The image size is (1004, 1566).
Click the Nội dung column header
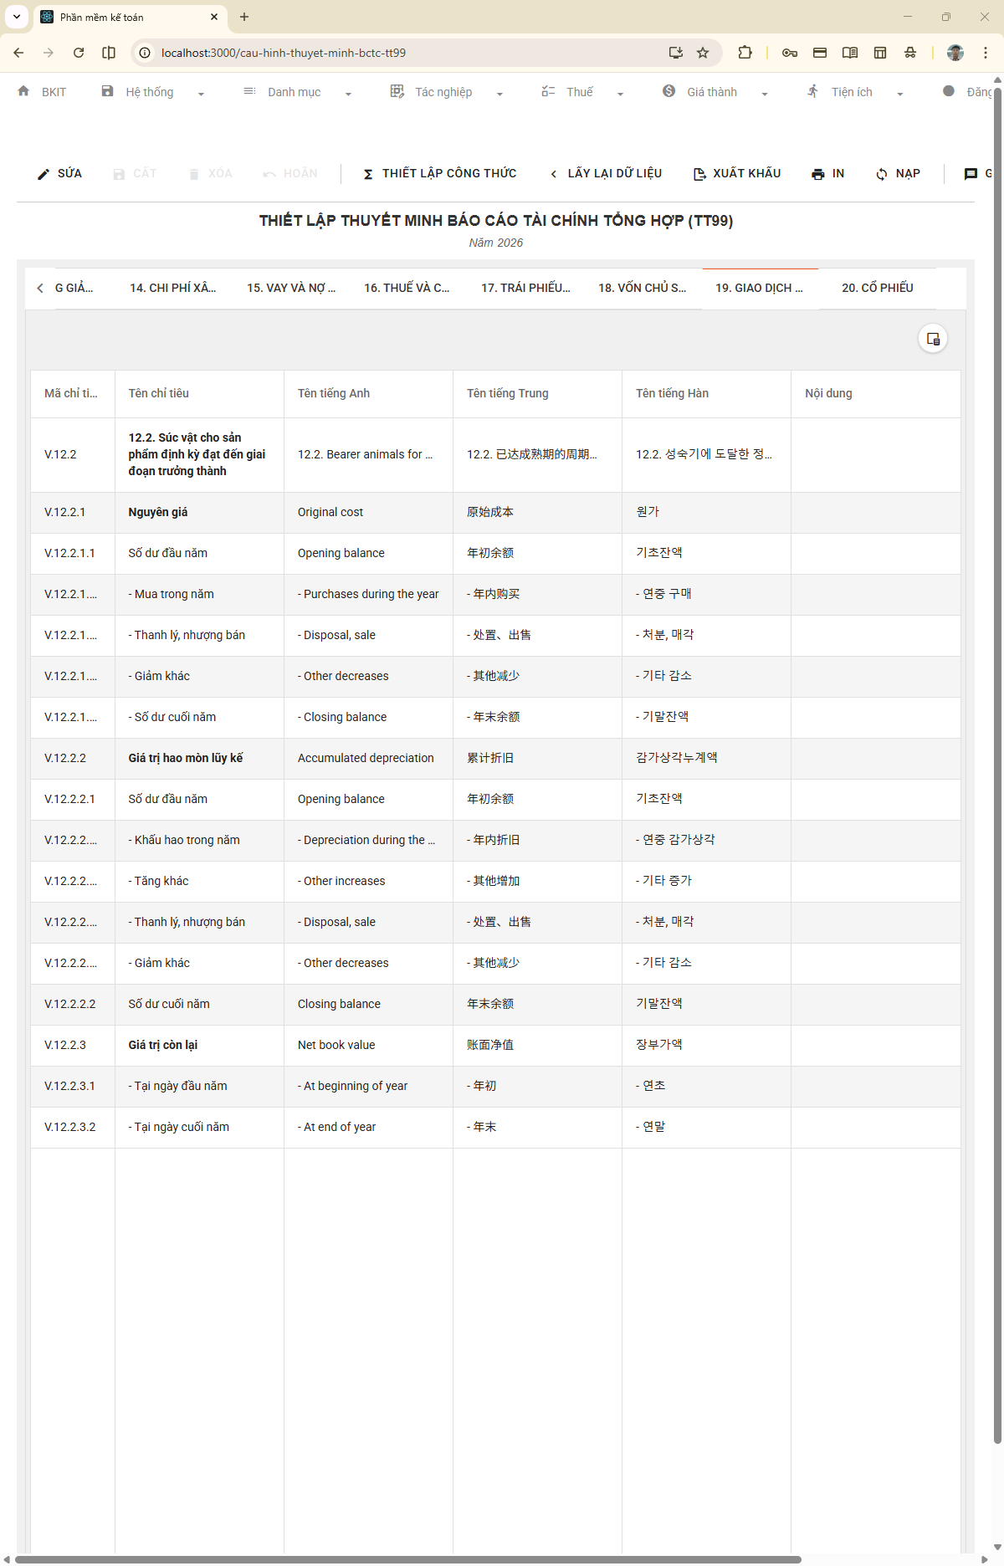(875, 393)
